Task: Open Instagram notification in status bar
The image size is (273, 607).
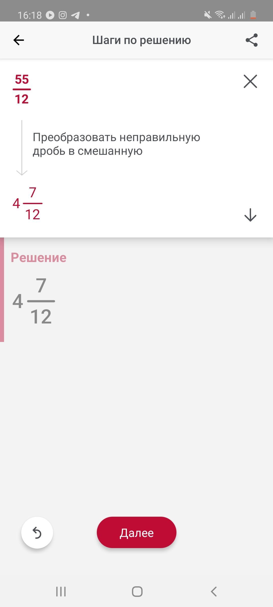Action: [x=63, y=15]
